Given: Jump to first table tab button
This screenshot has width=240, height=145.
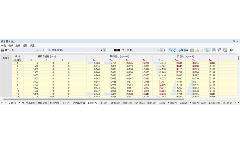Looking at the screenshot, I should tap(2, 103).
